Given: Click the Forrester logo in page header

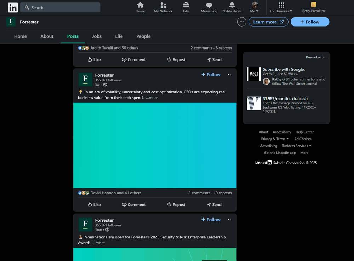Looking at the screenshot, I should pos(11,22).
